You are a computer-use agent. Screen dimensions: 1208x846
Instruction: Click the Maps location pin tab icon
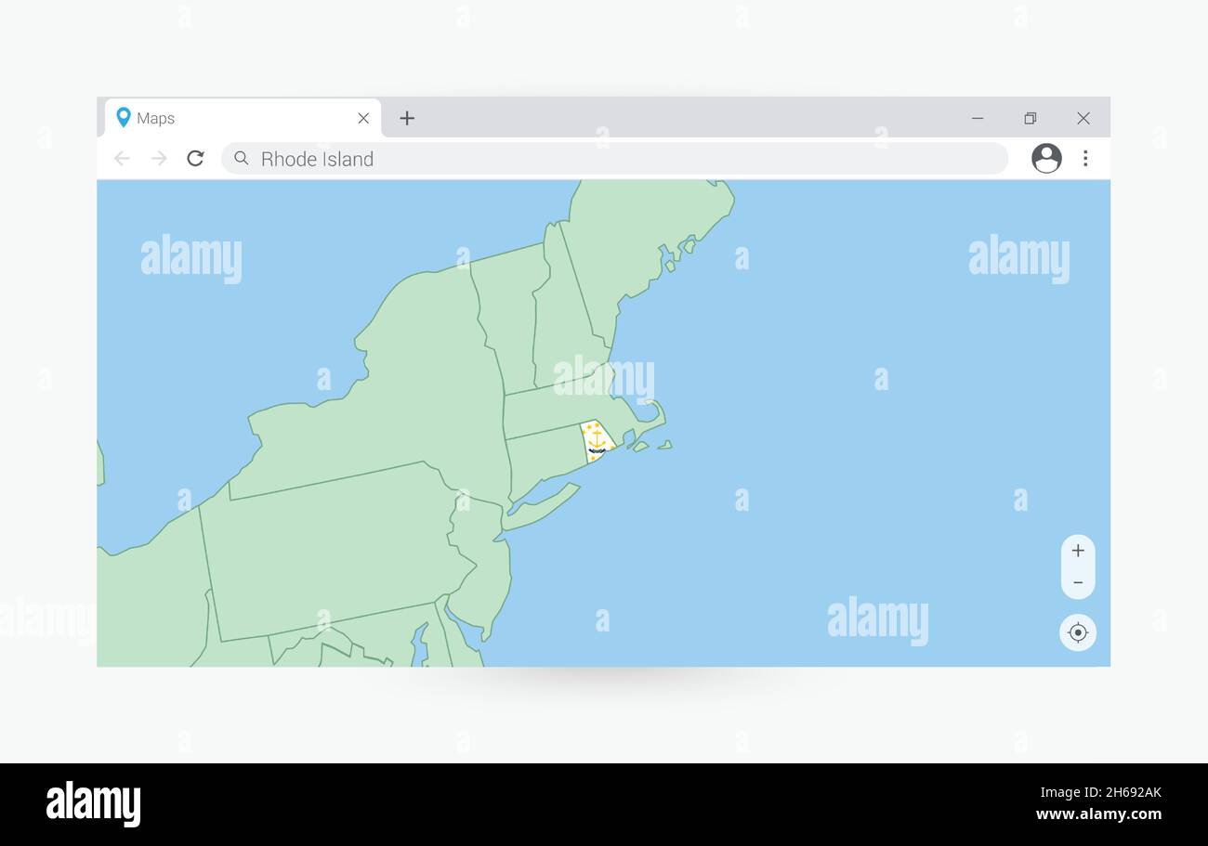pyautogui.click(x=124, y=117)
